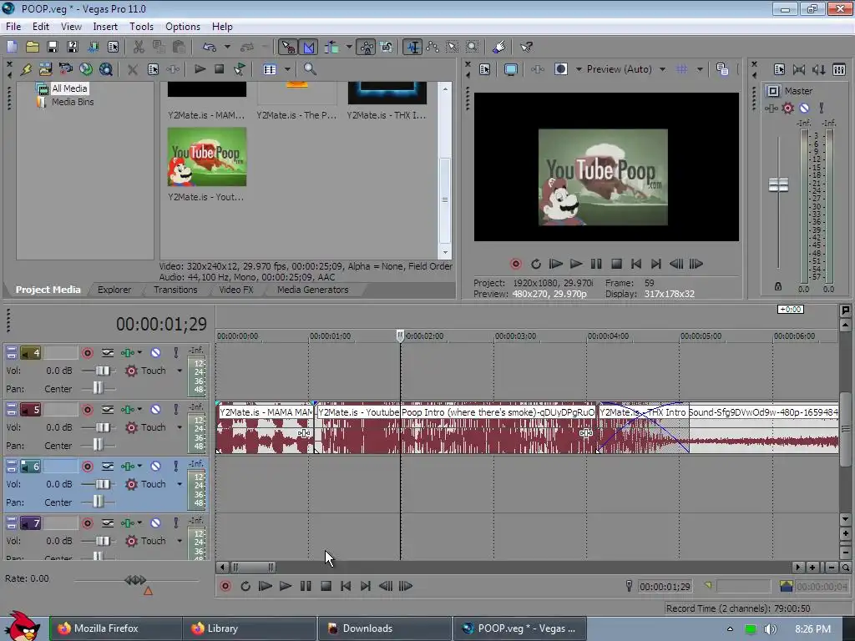Click the 00:00:04:00 mark on timeline ruler
The width and height of the screenshot is (855, 641).
(608, 336)
